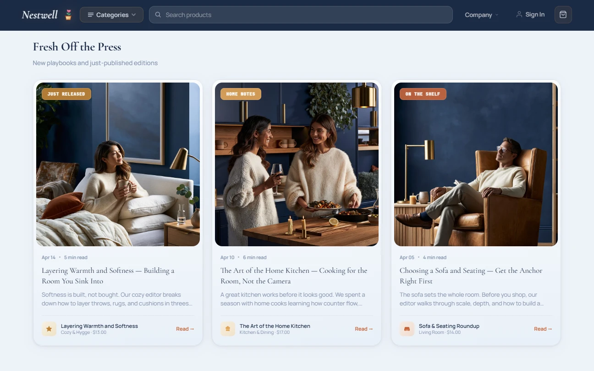Click the Search products field

pyautogui.click(x=301, y=15)
